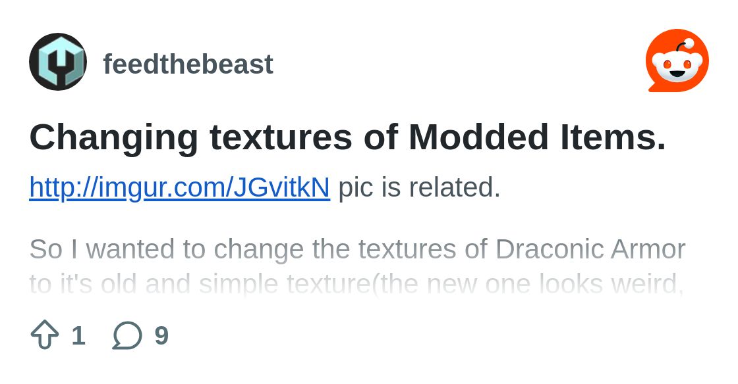Open the Reddit Snoo logo

pos(677,60)
